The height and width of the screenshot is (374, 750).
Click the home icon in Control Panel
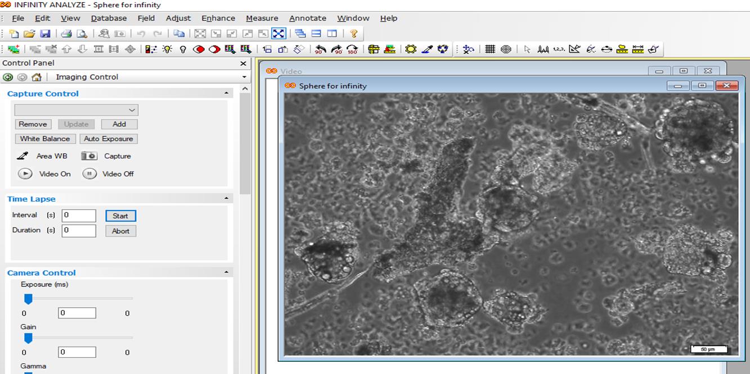[x=37, y=77]
